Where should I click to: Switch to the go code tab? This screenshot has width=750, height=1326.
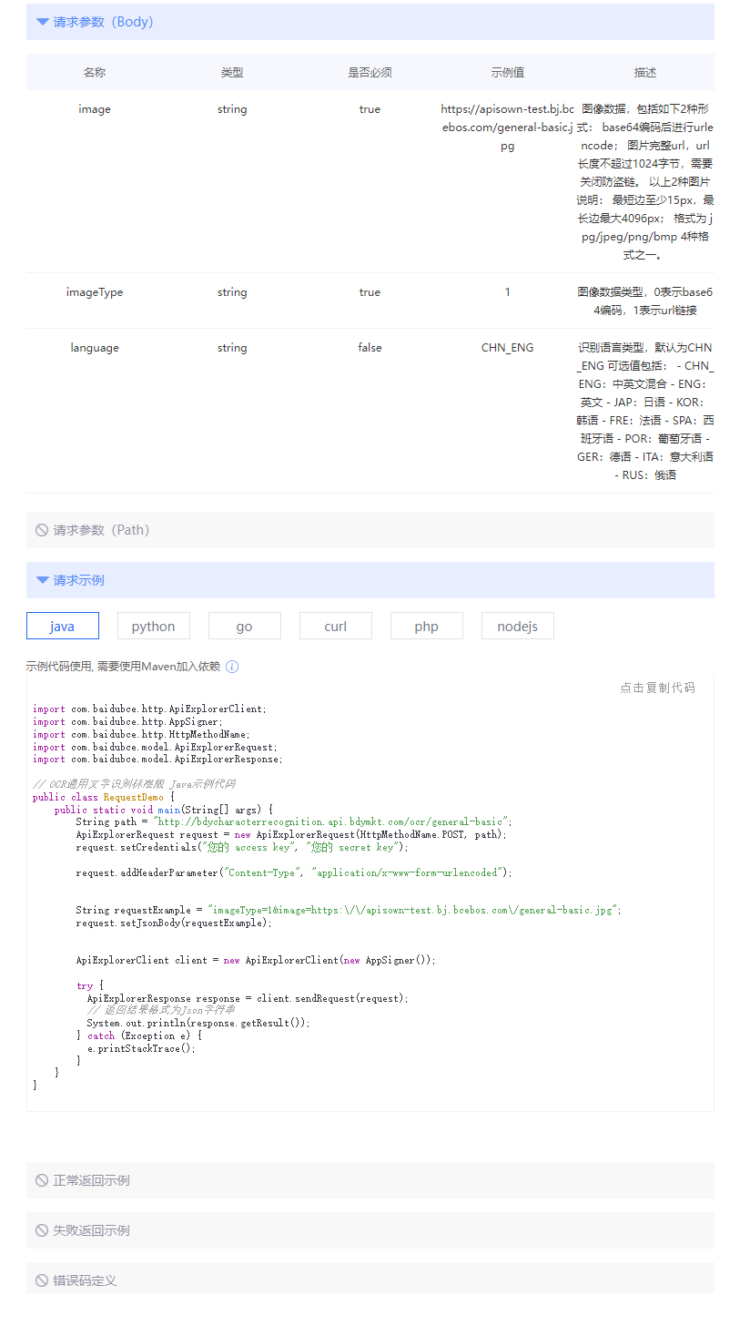pos(245,626)
